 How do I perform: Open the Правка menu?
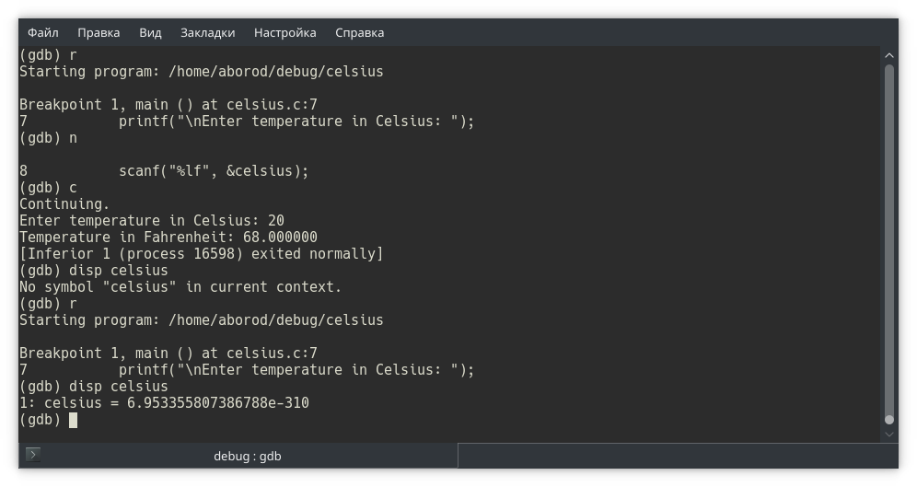pos(99,32)
